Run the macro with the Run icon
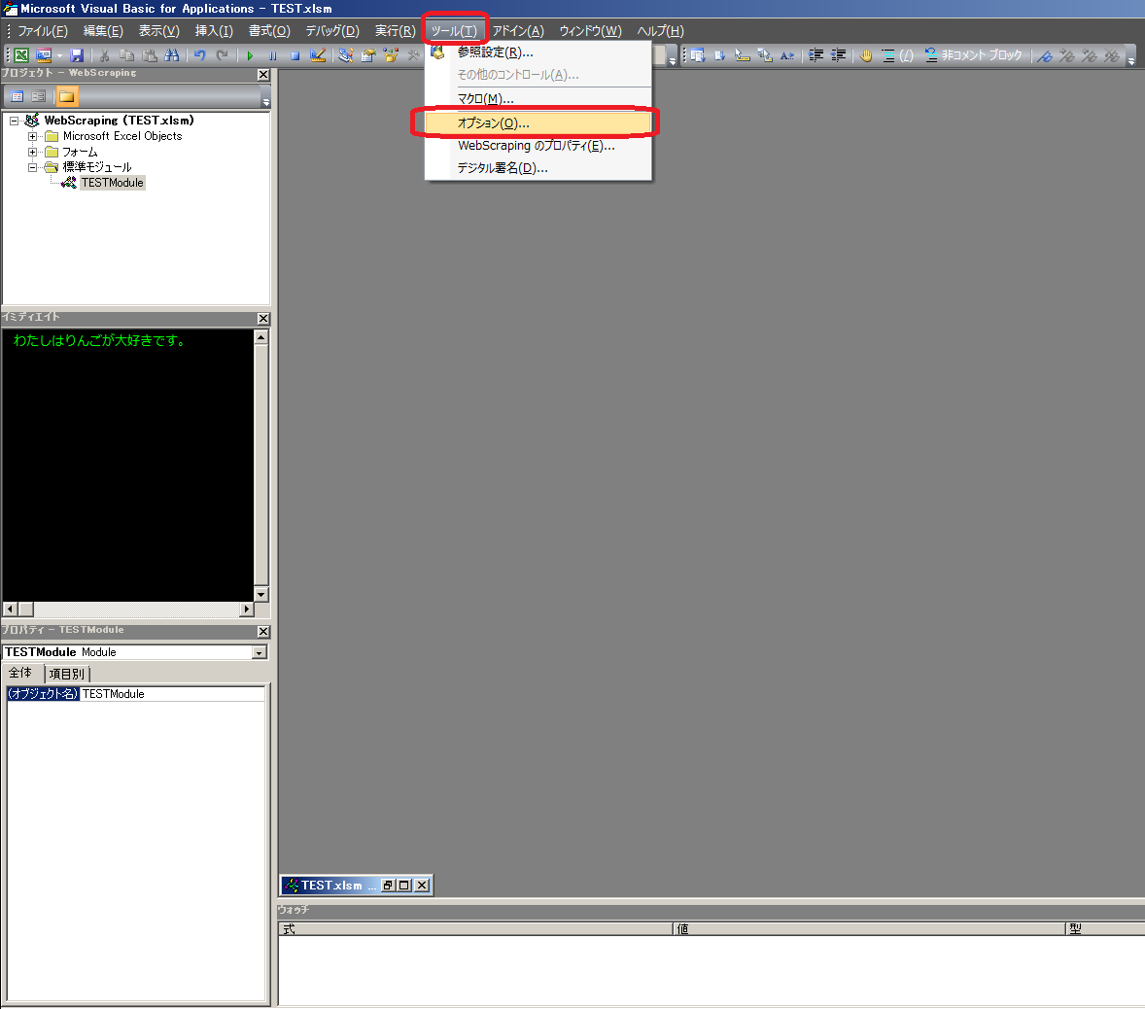This screenshot has width=1145, height=1009. coord(250,55)
